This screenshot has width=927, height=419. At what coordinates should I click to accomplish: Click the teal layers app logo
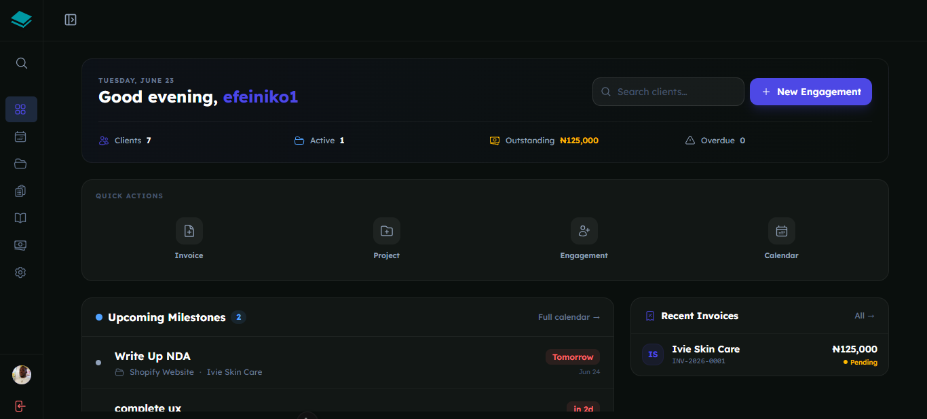(x=21, y=20)
